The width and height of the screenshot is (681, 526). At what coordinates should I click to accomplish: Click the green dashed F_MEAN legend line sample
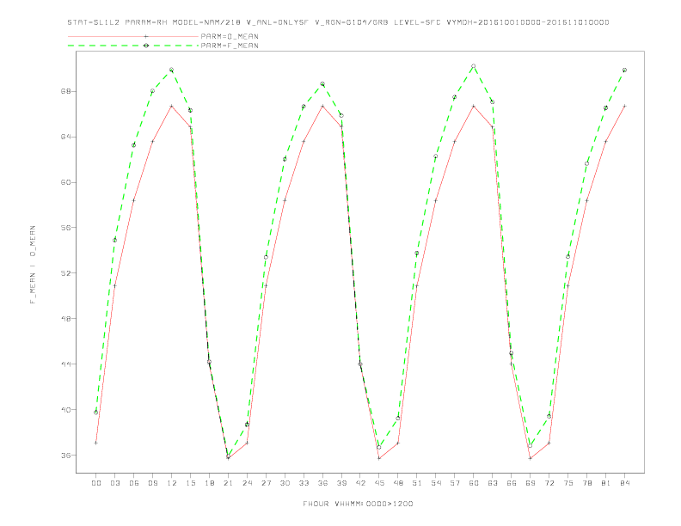point(133,46)
